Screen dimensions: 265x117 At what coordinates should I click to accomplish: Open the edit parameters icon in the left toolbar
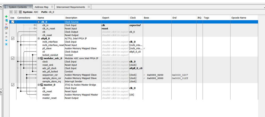click(x=6, y=28)
